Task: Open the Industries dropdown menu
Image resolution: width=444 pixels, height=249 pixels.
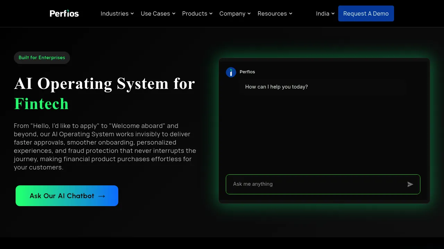Action: click(117, 13)
